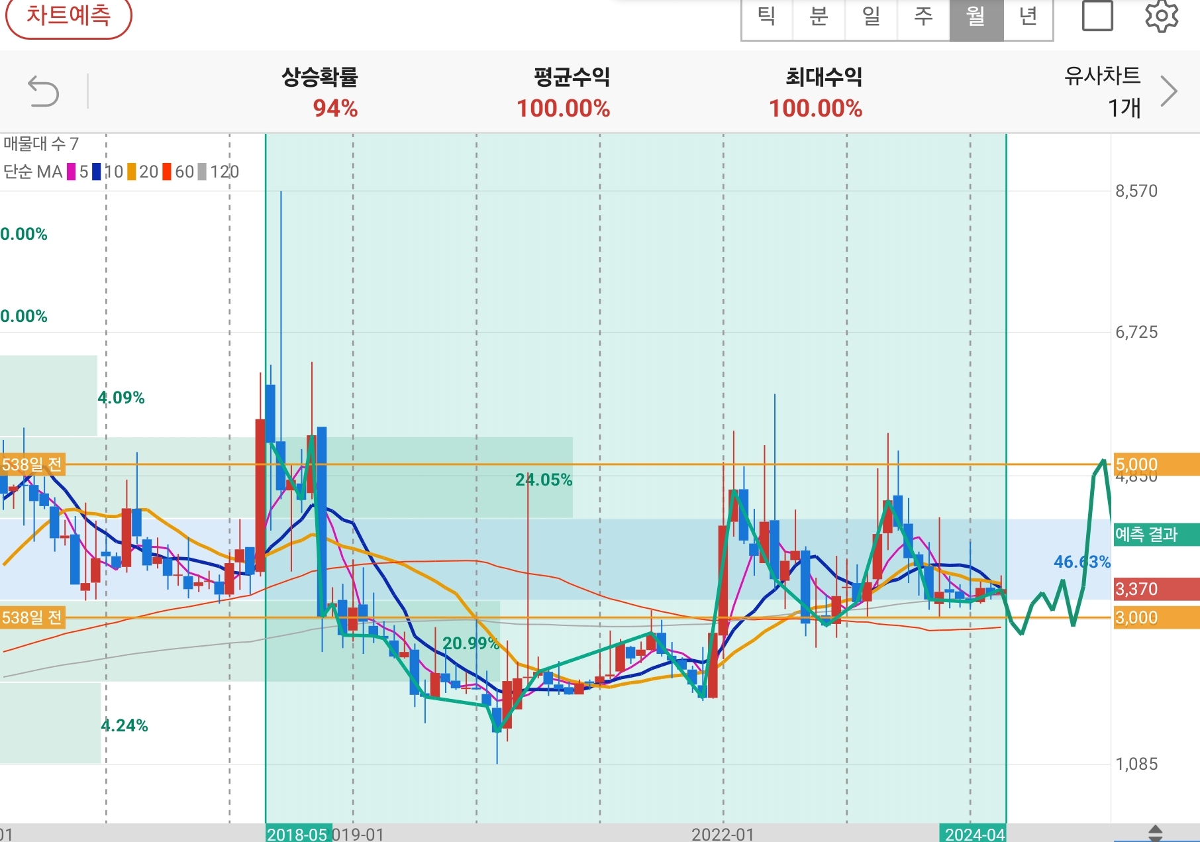Switch to the 년 chart period tab
This screenshot has width=1200, height=842.
(x=1028, y=18)
